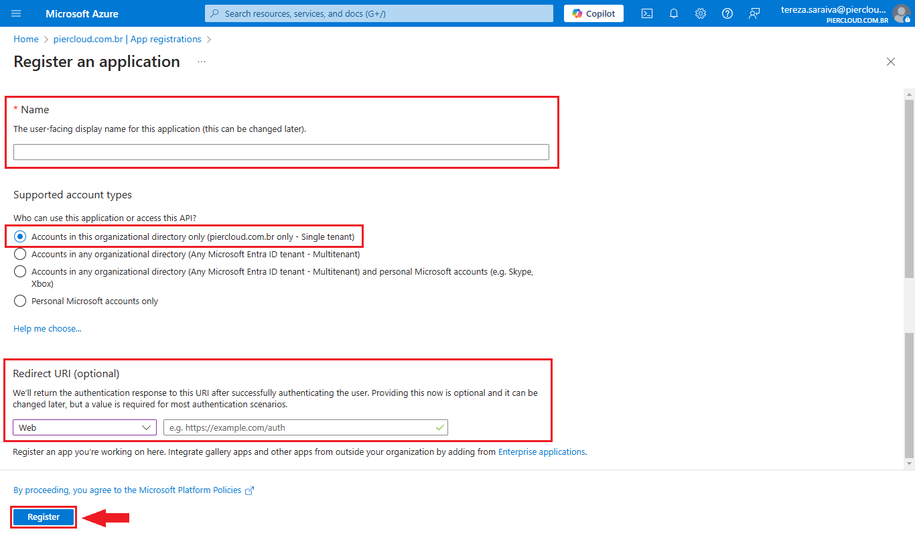This screenshot has width=915, height=552.
Task: Open the notifications bell
Action: [674, 13]
